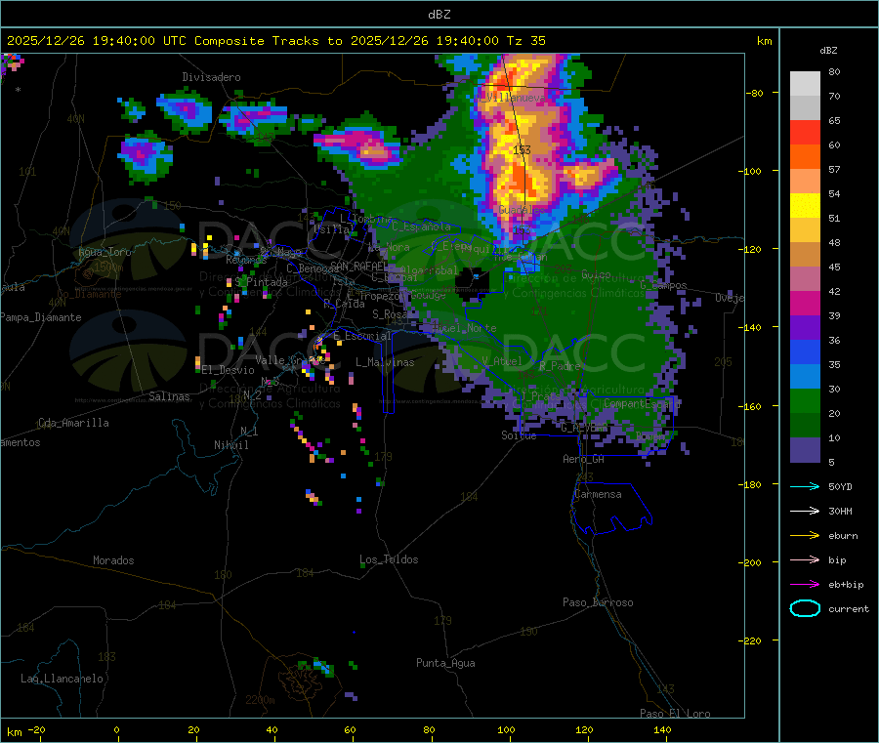Select the yellow 51 dBZ color swatch
This screenshot has width=879, height=743.
point(805,206)
